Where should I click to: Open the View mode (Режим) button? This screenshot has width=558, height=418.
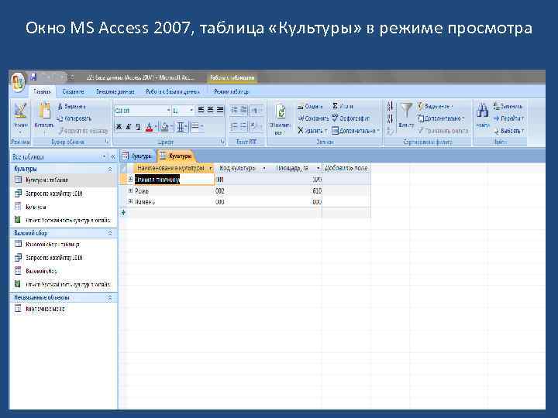pos(21,118)
